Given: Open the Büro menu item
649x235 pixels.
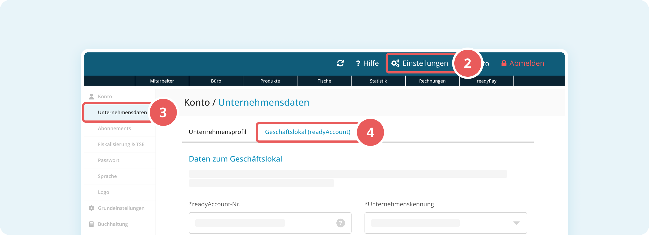Looking at the screenshot, I should (x=216, y=81).
